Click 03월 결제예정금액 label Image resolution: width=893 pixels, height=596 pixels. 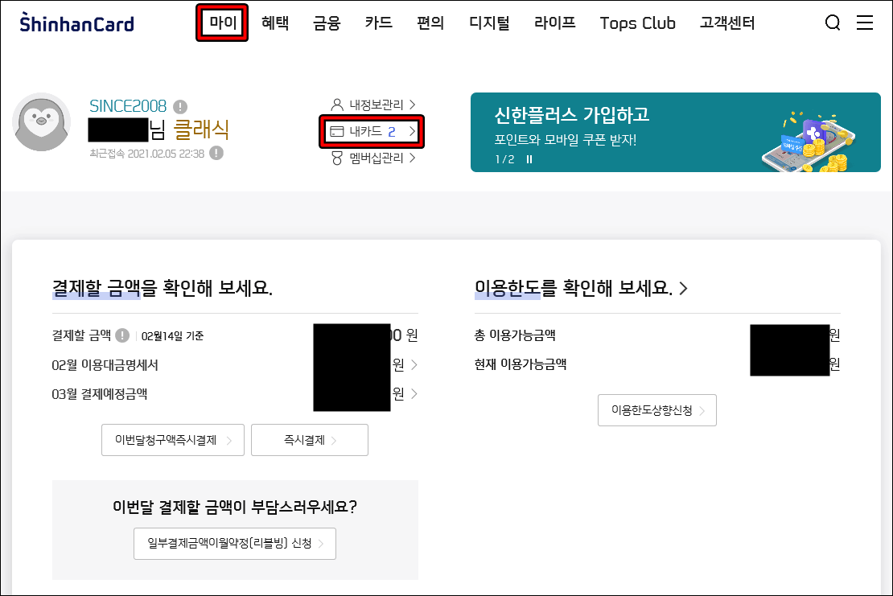[100, 394]
